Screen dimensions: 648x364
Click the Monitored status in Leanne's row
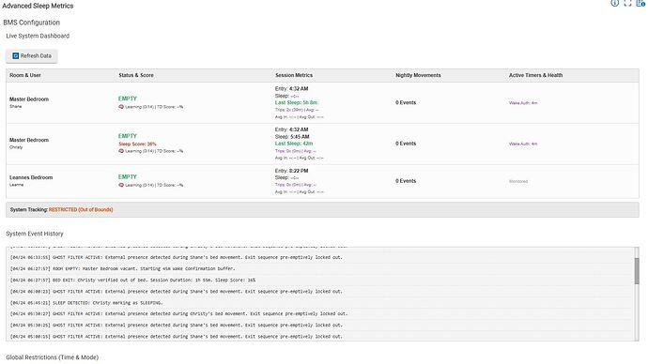pos(518,182)
